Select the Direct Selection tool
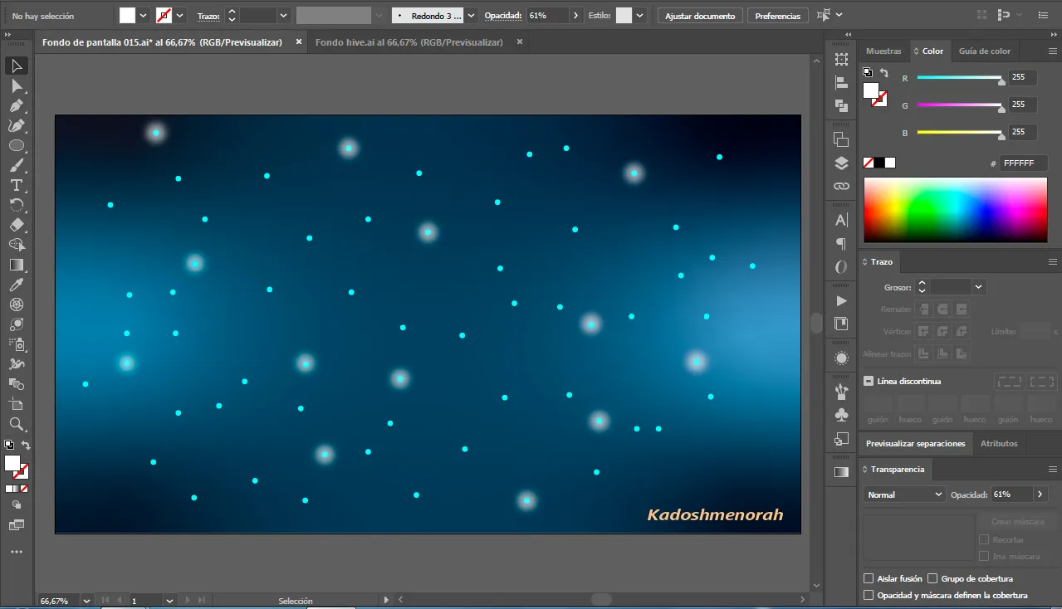Image resolution: width=1062 pixels, height=609 pixels. [17, 86]
